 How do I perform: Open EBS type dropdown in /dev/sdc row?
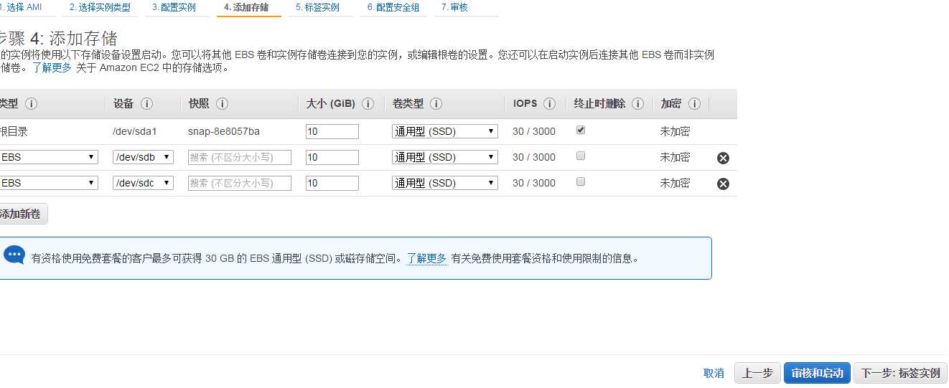tap(48, 183)
